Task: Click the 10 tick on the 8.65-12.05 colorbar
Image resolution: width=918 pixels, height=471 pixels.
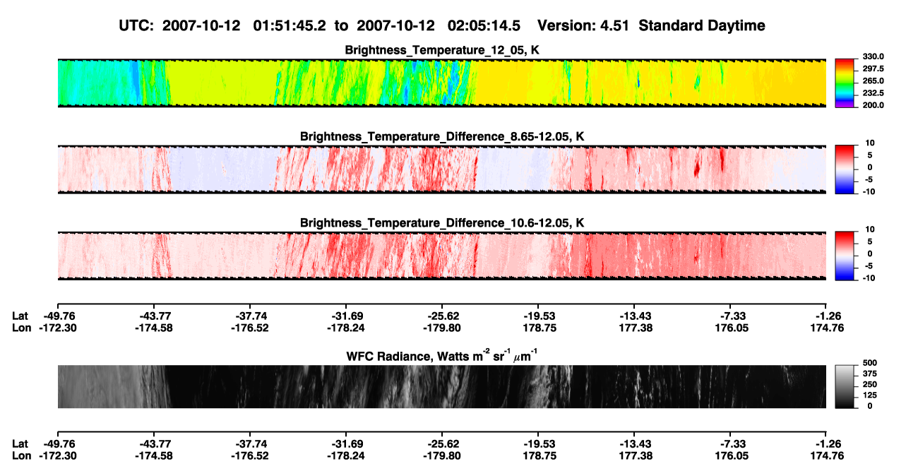Action: pos(869,143)
